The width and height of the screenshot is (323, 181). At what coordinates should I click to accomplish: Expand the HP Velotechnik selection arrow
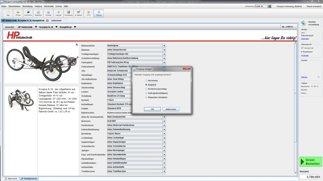[36, 27]
